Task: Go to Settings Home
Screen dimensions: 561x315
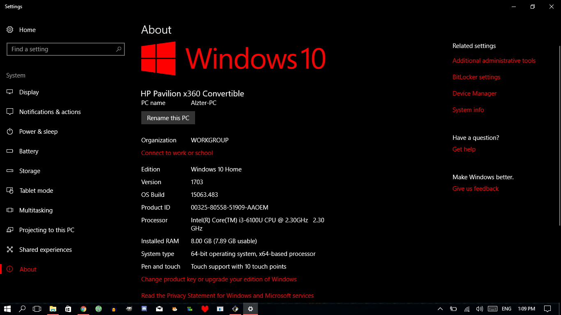Action: [x=21, y=30]
